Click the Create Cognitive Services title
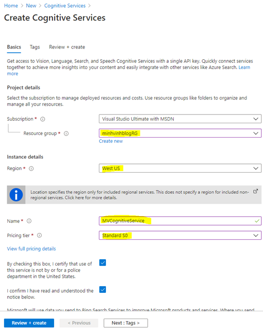 (55, 18)
